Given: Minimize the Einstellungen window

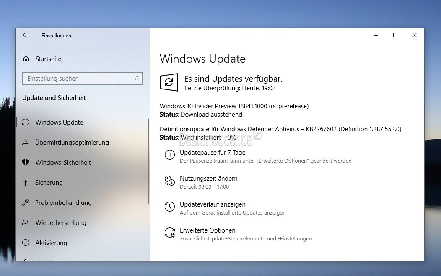Looking at the screenshot, I should [376, 35].
